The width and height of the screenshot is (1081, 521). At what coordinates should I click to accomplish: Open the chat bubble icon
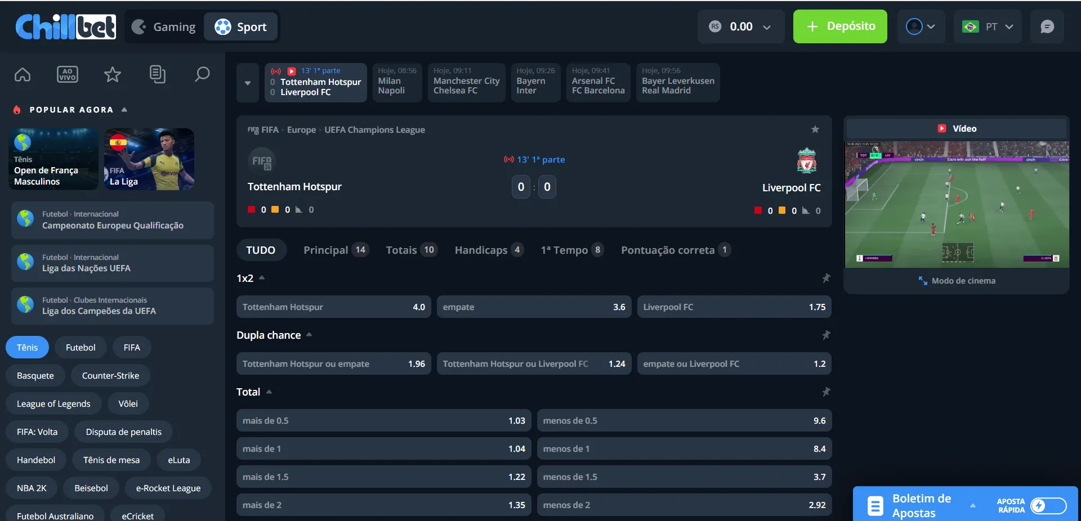[1047, 26]
